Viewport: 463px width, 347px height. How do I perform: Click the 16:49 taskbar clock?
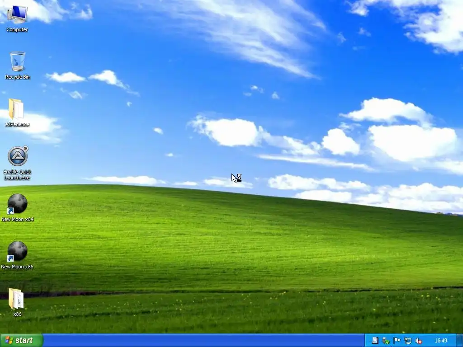point(441,341)
